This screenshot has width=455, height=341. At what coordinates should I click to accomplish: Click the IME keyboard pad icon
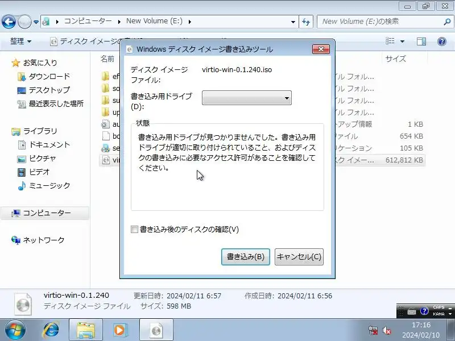[x=411, y=312]
